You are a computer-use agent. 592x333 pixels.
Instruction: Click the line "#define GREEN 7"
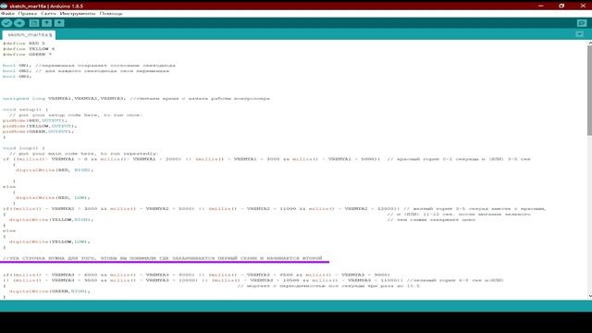27,55
